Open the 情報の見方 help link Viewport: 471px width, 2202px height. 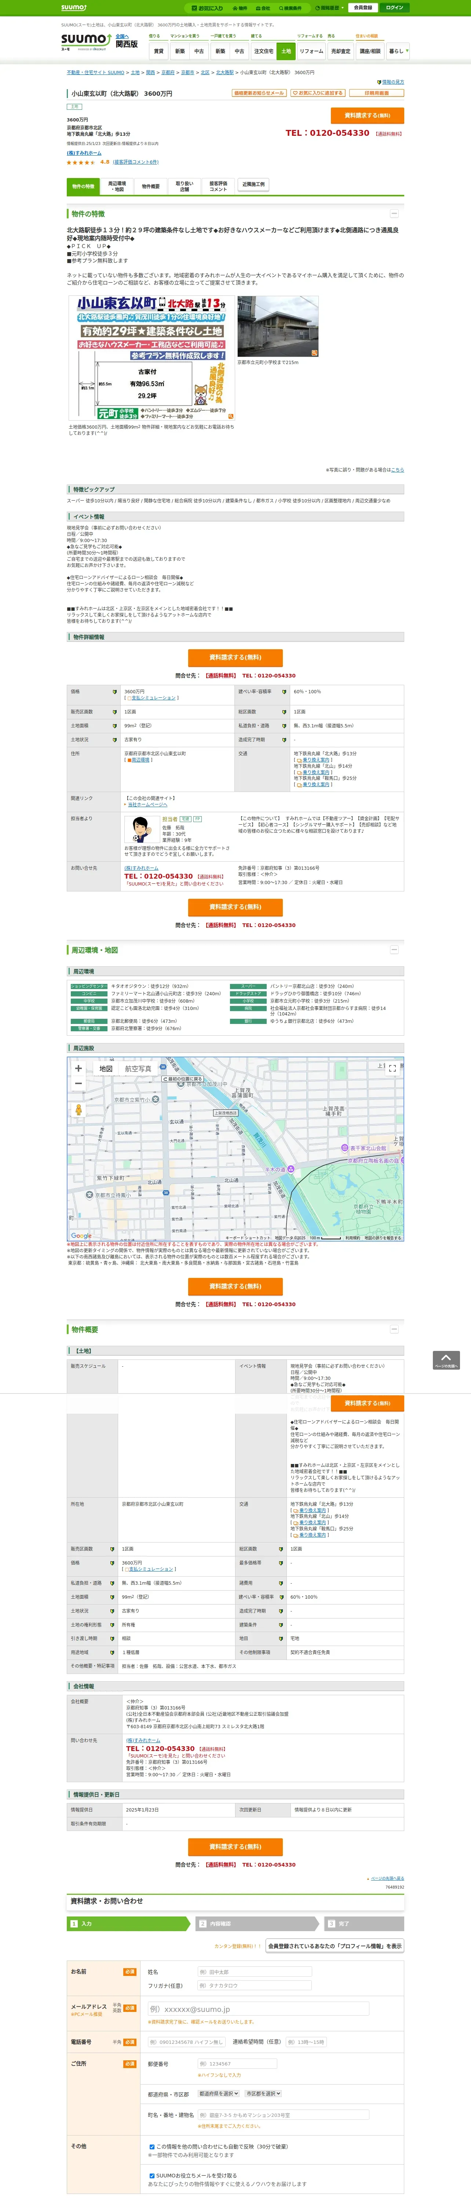(x=392, y=82)
